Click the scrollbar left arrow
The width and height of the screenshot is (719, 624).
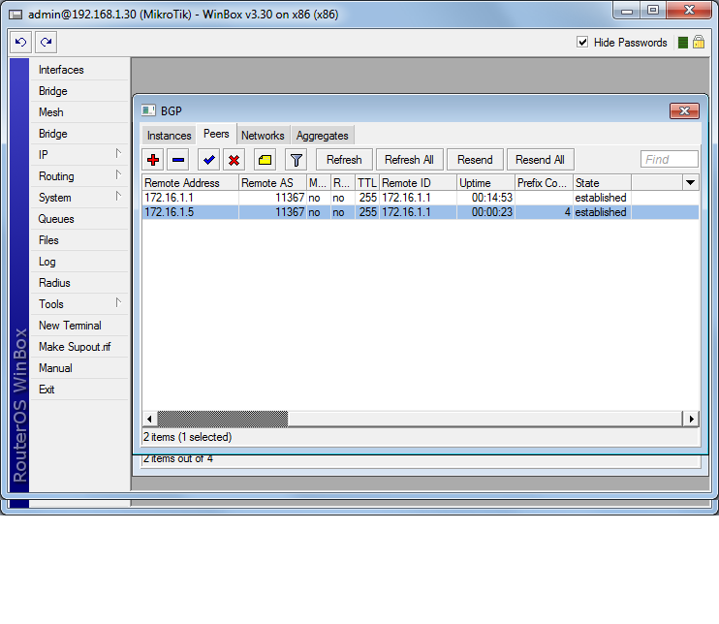149,419
